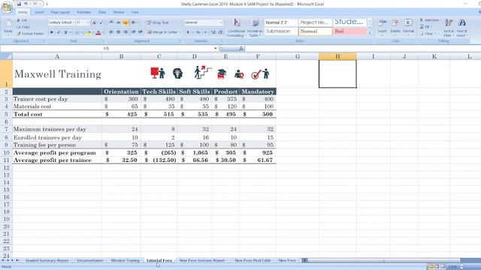Viewport: 481px width, 270px height.
Task: Copy the selected cell
Action: 23,27
